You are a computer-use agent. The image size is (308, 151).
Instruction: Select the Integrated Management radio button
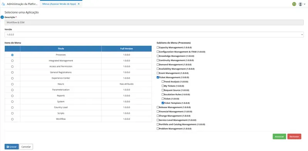point(12,61)
